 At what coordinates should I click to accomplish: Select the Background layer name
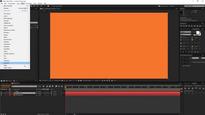(x=19, y=95)
